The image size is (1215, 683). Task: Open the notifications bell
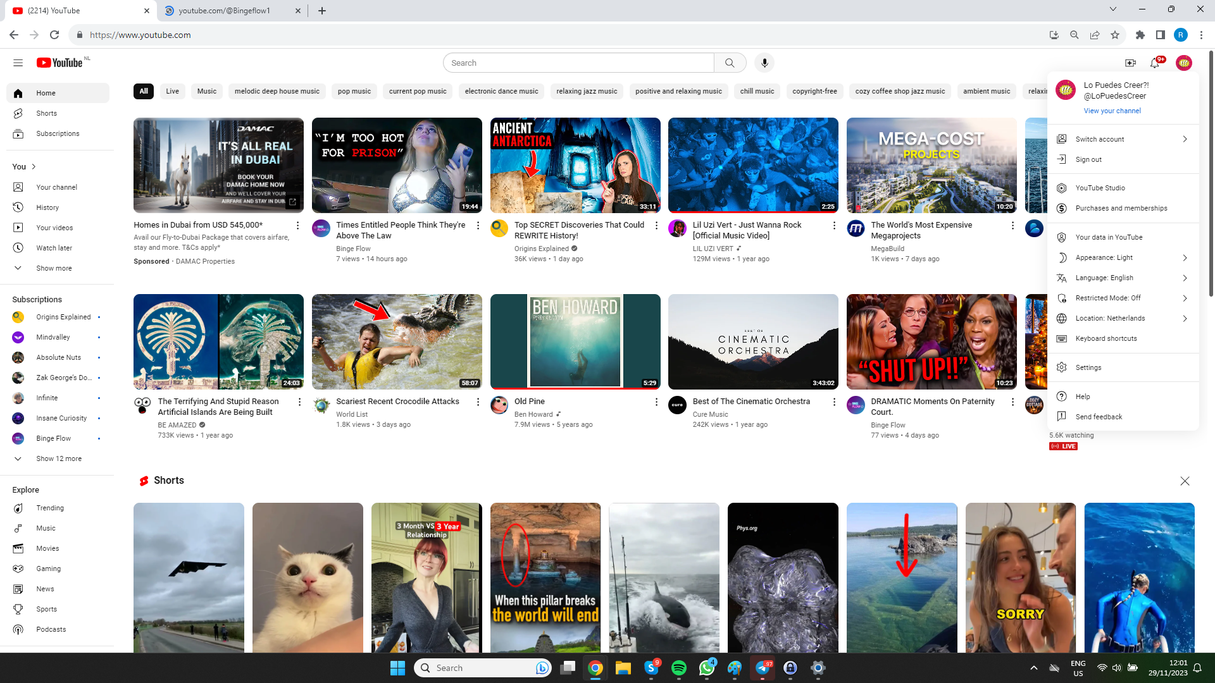[x=1155, y=63]
